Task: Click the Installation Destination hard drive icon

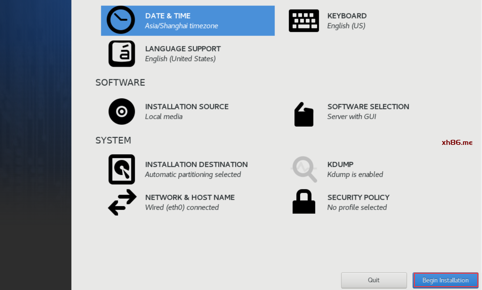Action: tap(122, 169)
